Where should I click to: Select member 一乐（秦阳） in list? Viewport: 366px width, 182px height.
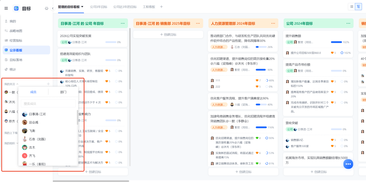[48, 164]
